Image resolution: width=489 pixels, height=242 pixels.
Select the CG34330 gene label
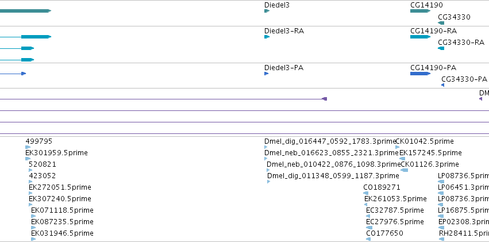(454, 17)
